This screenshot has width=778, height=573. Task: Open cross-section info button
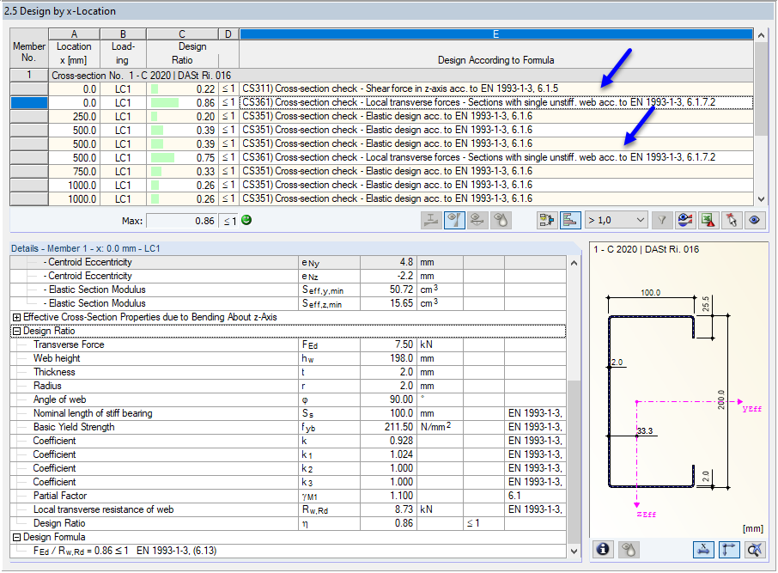click(x=604, y=550)
